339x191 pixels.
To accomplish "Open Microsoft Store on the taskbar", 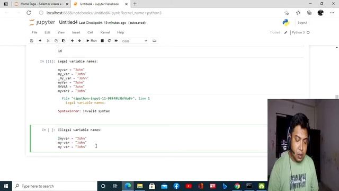I will (152, 186).
